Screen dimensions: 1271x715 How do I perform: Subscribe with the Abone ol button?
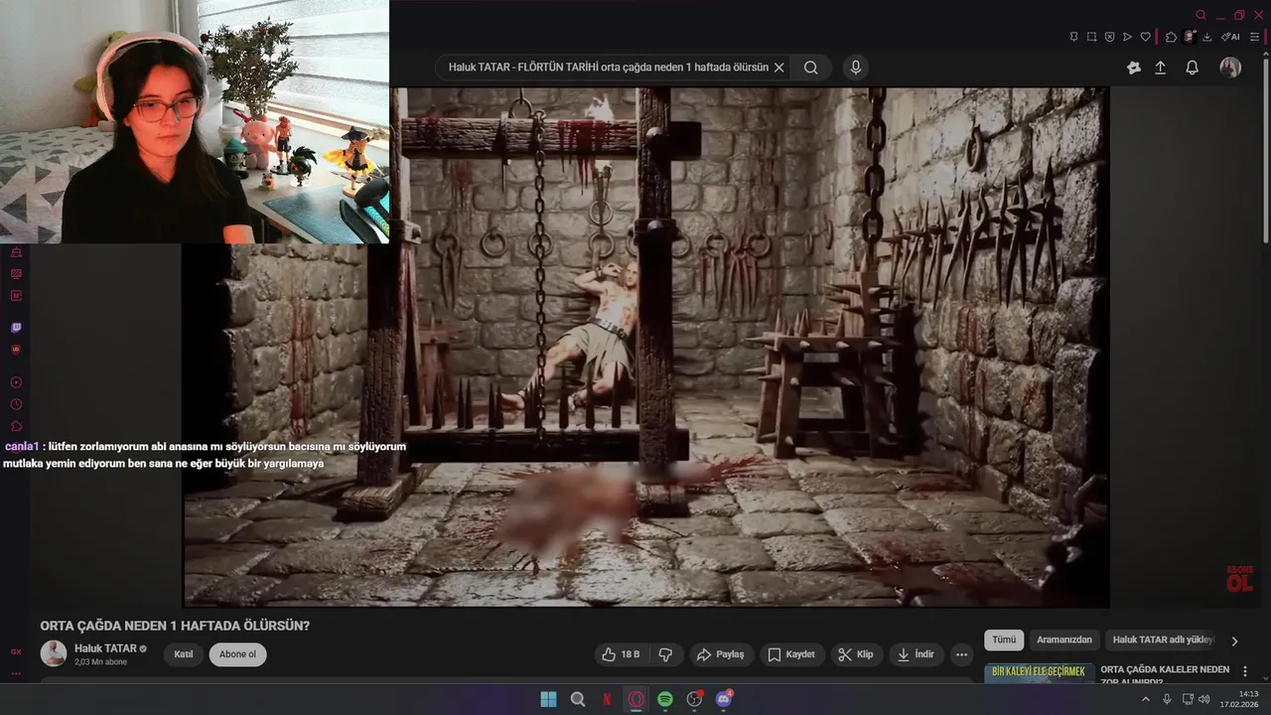[238, 654]
